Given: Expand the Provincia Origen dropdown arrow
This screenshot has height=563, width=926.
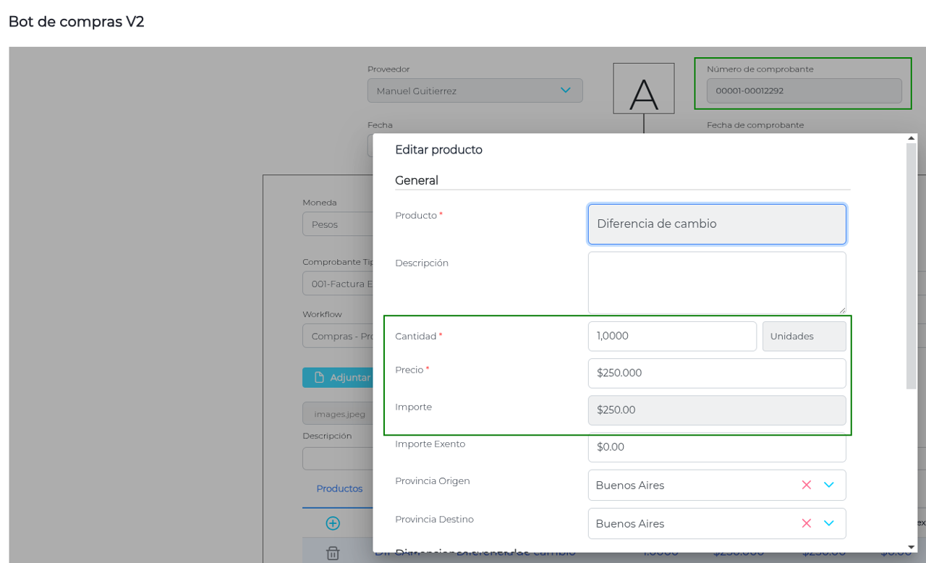Looking at the screenshot, I should tap(829, 485).
